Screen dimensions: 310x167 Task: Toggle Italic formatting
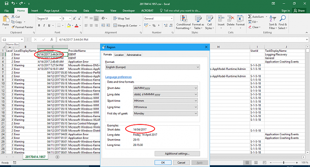coord(44,26)
